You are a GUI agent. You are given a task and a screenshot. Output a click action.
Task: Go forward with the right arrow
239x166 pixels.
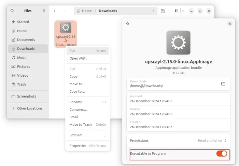pyautogui.click(x=64, y=11)
